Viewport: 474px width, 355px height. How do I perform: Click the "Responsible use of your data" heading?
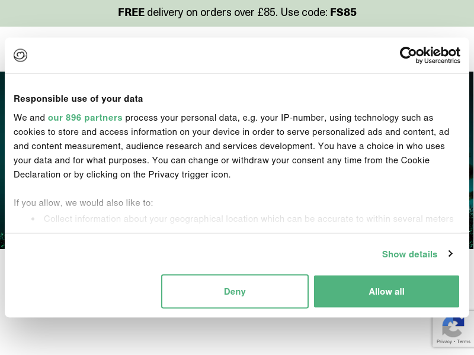click(x=78, y=99)
